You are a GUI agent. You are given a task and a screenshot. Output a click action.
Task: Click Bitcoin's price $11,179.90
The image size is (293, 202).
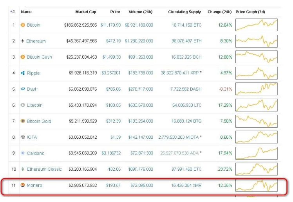click(110, 25)
